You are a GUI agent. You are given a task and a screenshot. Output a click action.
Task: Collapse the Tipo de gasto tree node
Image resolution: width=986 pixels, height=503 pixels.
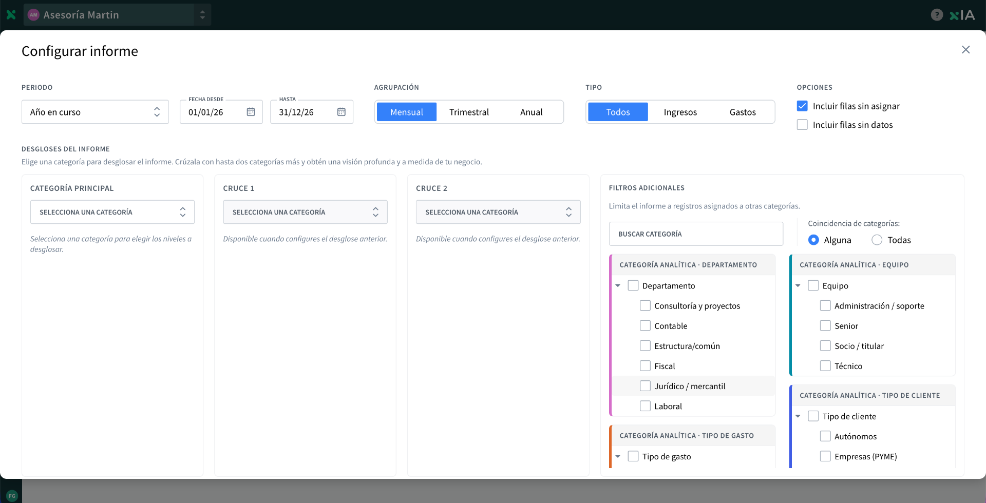(x=618, y=456)
